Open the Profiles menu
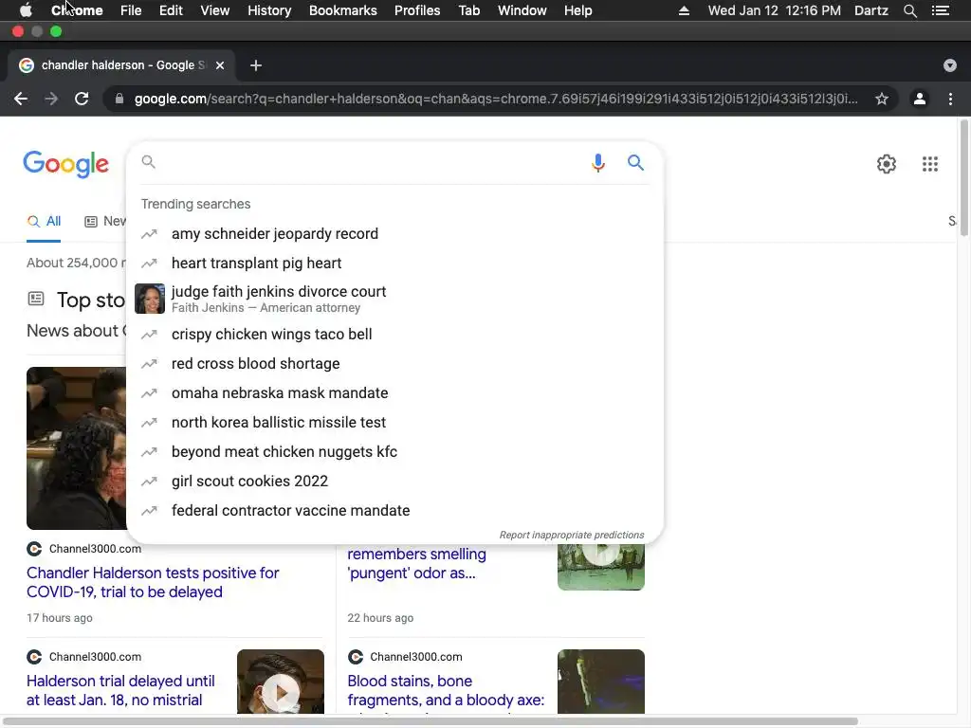This screenshot has height=728, width=971. [417, 10]
